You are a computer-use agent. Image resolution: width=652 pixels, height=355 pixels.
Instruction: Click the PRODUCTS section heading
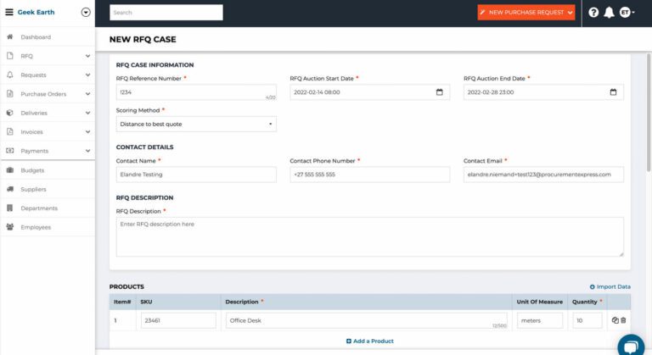point(126,287)
